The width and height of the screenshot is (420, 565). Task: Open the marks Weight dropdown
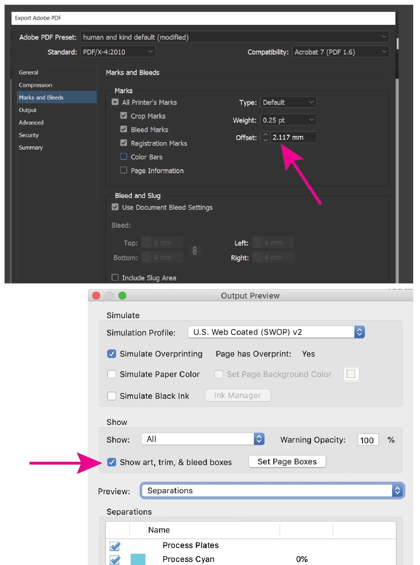(288, 120)
